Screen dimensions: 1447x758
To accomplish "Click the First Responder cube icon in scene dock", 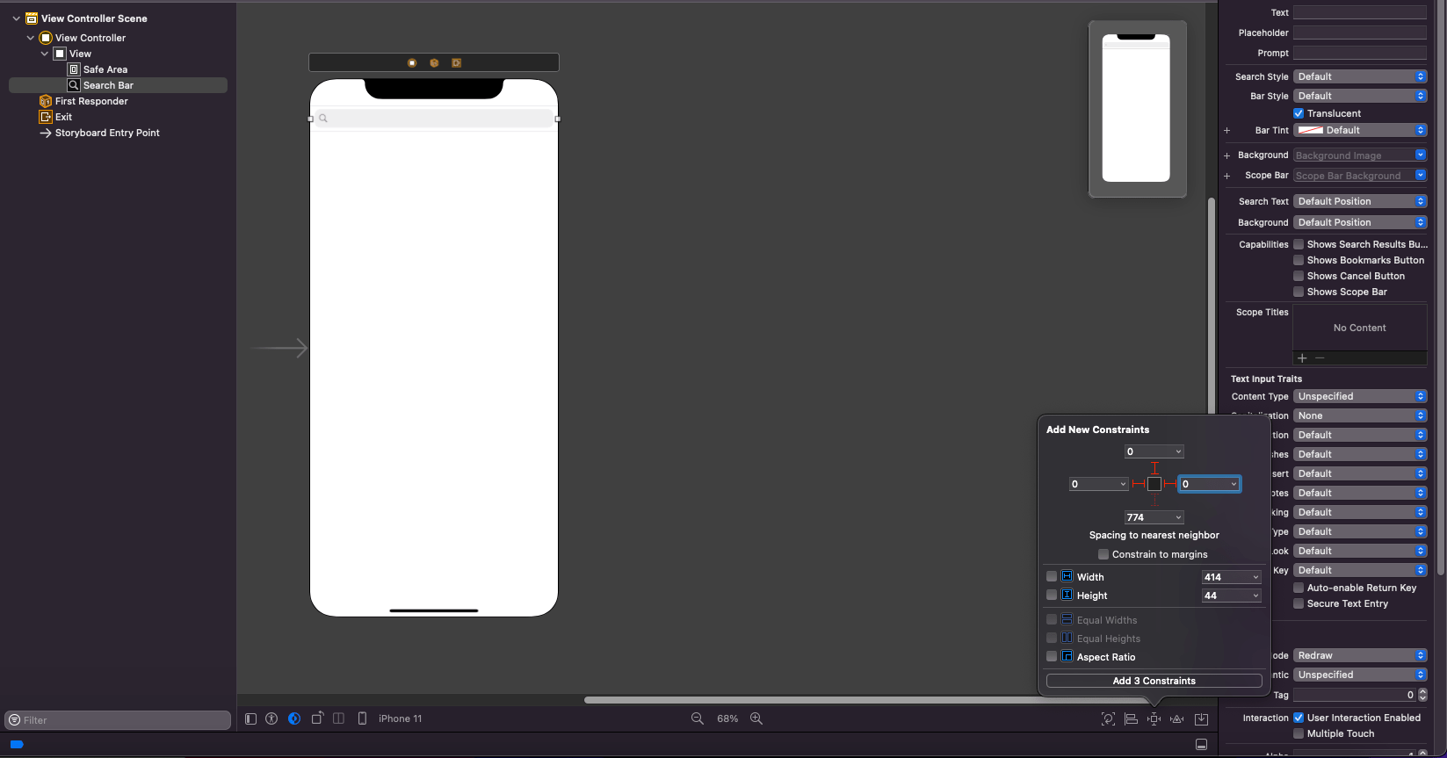I will 434,62.
